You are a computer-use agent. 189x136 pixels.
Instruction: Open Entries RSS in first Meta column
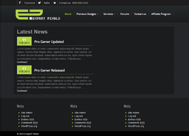tap(27, 120)
